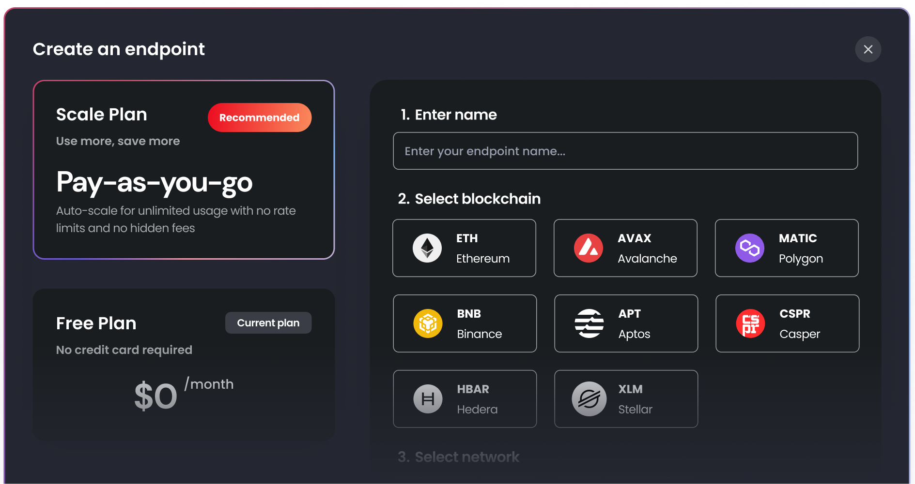The image size is (915, 484).
Task: Click the yellow Binance coin icon
Action: pos(428,323)
